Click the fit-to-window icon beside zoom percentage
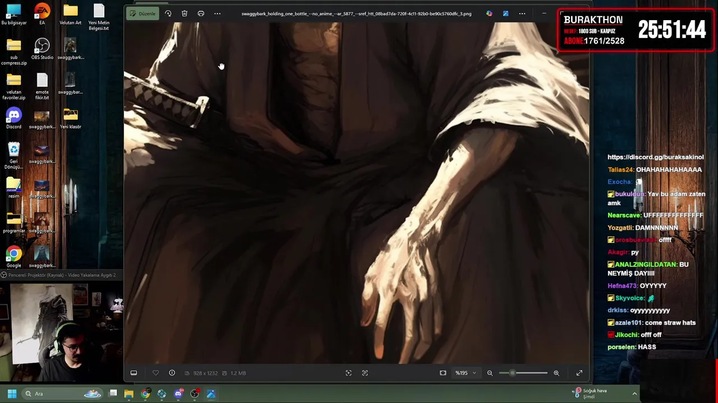 tap(443, 373)
